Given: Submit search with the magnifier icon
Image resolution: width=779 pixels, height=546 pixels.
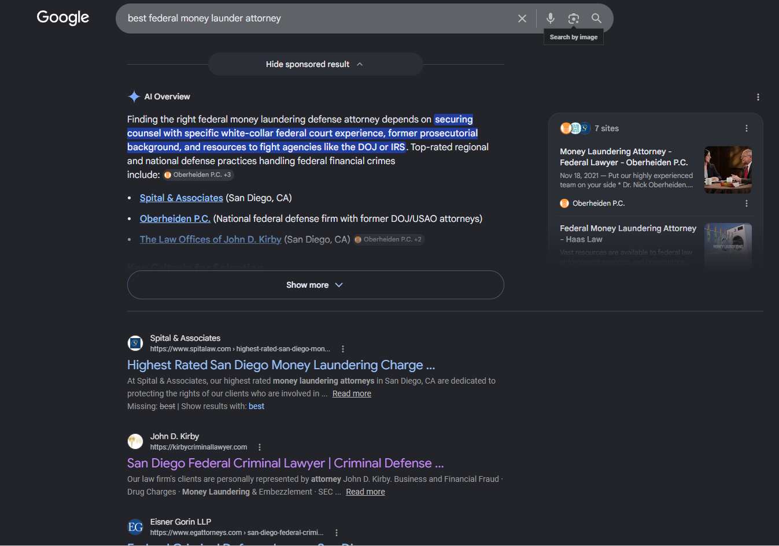Looking at the screenshot, I should coord(596,18).
